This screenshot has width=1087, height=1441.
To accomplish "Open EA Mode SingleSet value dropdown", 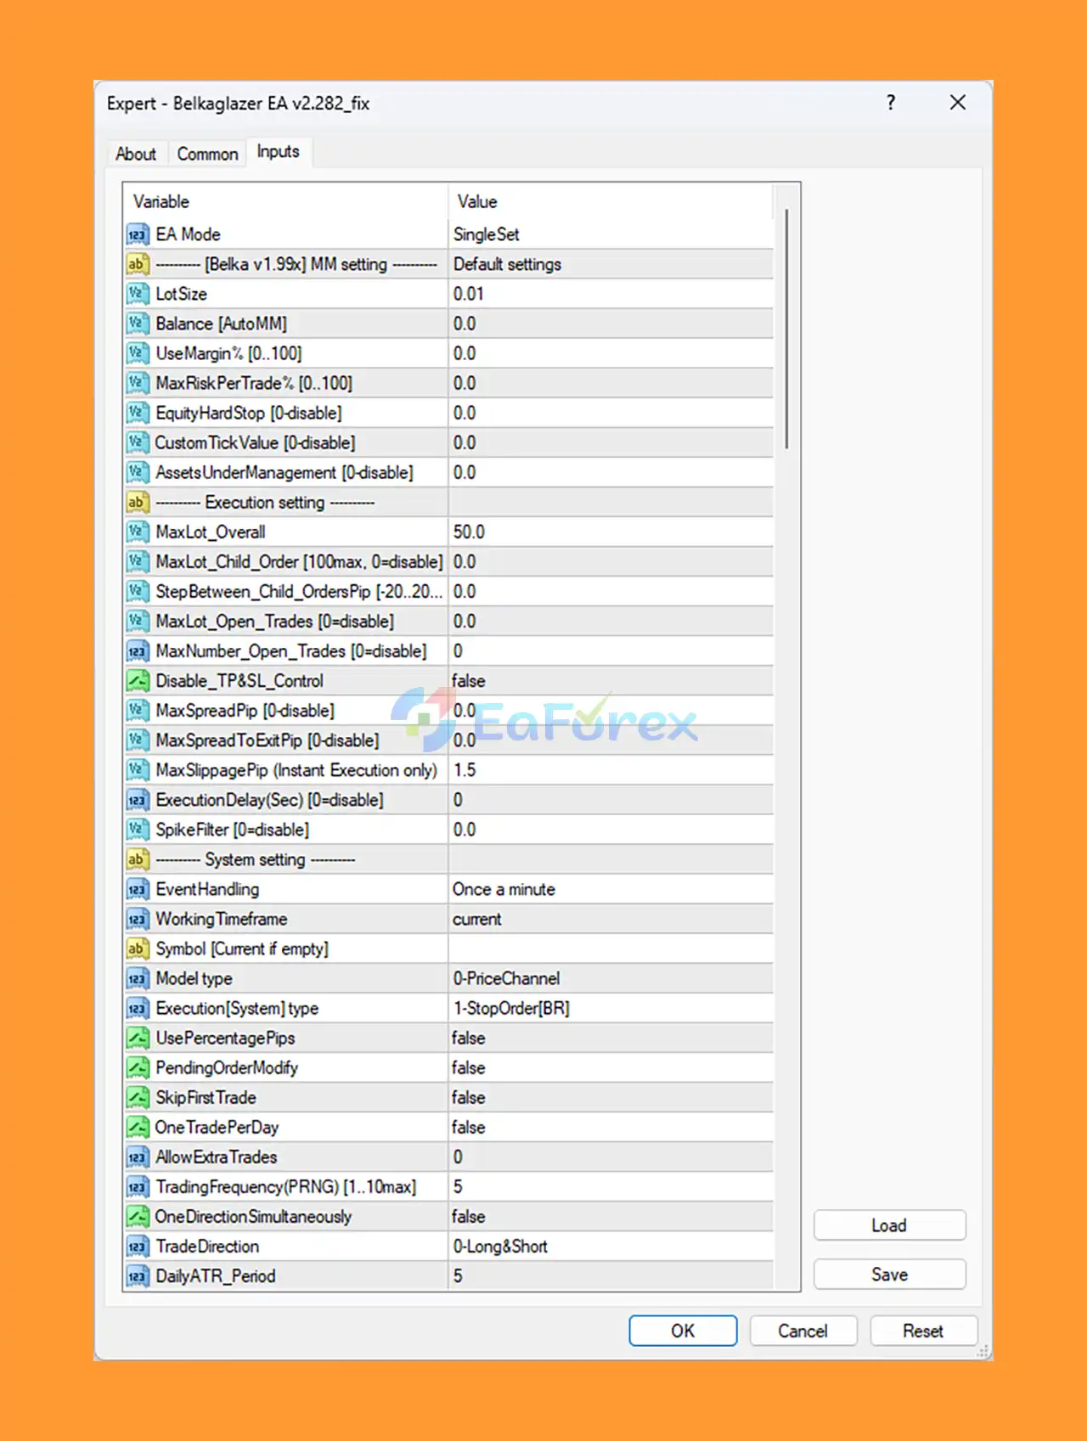I will pyautogui.click(x=611, y=234).
